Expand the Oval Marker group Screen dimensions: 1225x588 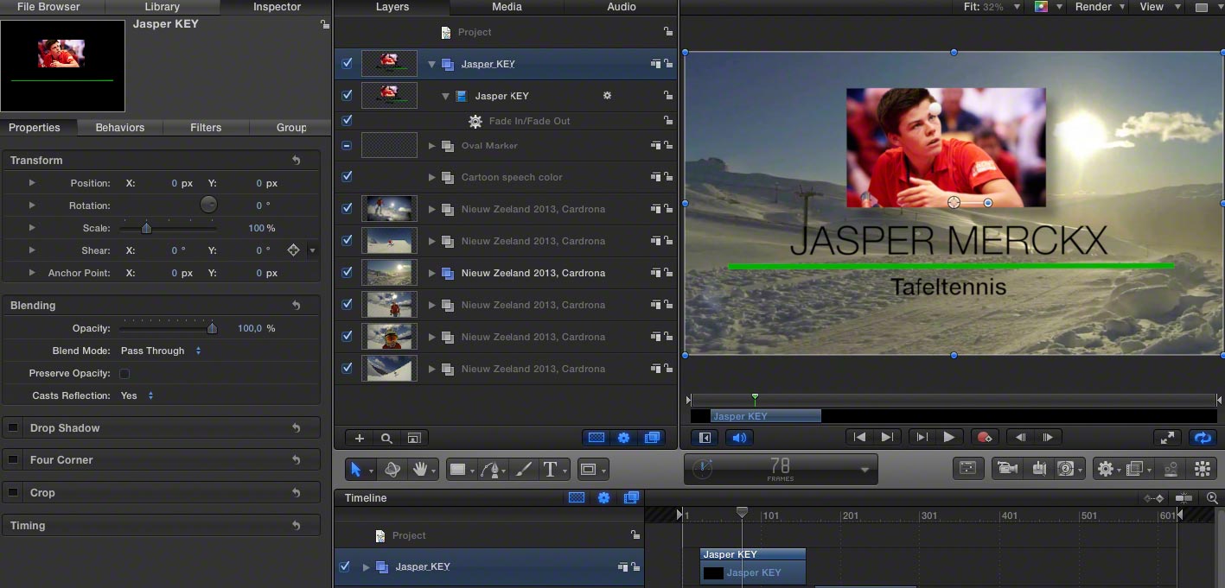pos(432,146)
